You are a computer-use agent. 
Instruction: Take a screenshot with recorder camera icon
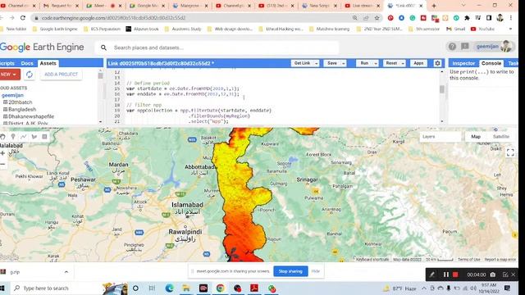click(x=492, y=275)
